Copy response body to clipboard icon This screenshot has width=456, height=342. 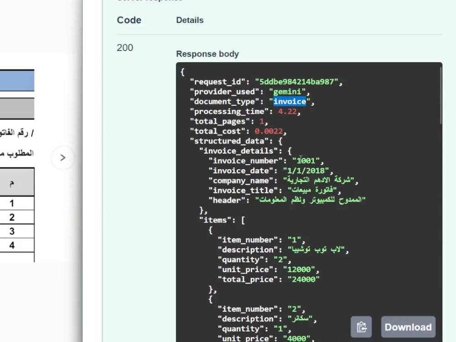click(361, 327)
